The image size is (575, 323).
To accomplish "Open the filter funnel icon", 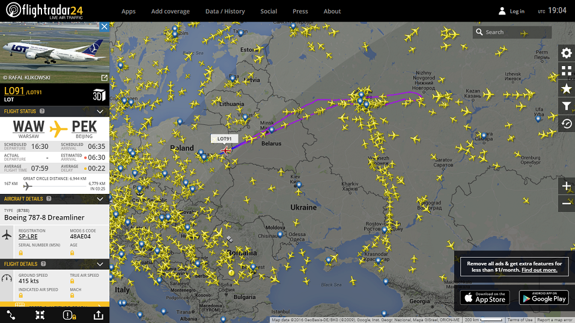I will [566, 106].
